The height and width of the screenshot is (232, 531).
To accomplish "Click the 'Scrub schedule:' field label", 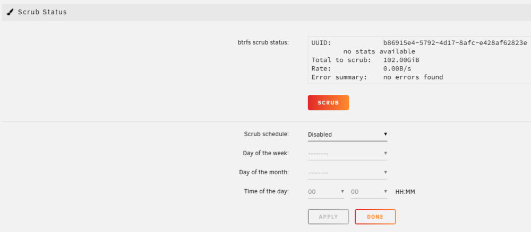I will point(267,134).
